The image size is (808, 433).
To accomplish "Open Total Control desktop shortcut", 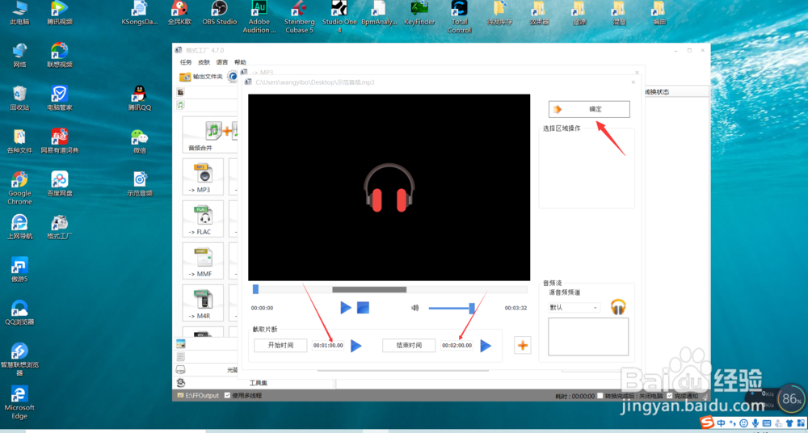I will pos(459,17).
